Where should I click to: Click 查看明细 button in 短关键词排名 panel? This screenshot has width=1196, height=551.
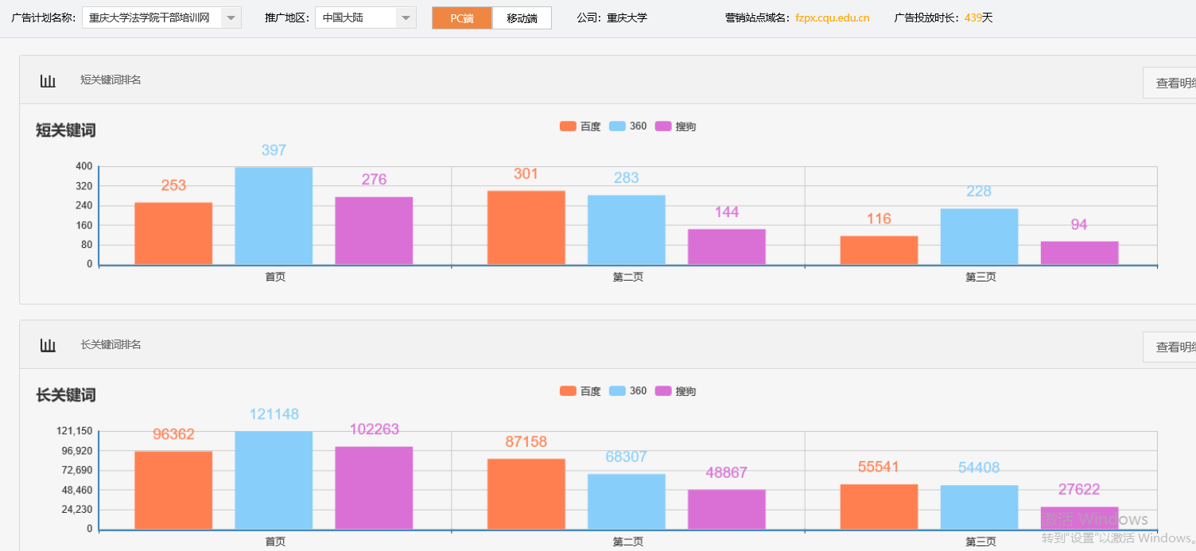pyautogui.click(x=1174, y=83)
